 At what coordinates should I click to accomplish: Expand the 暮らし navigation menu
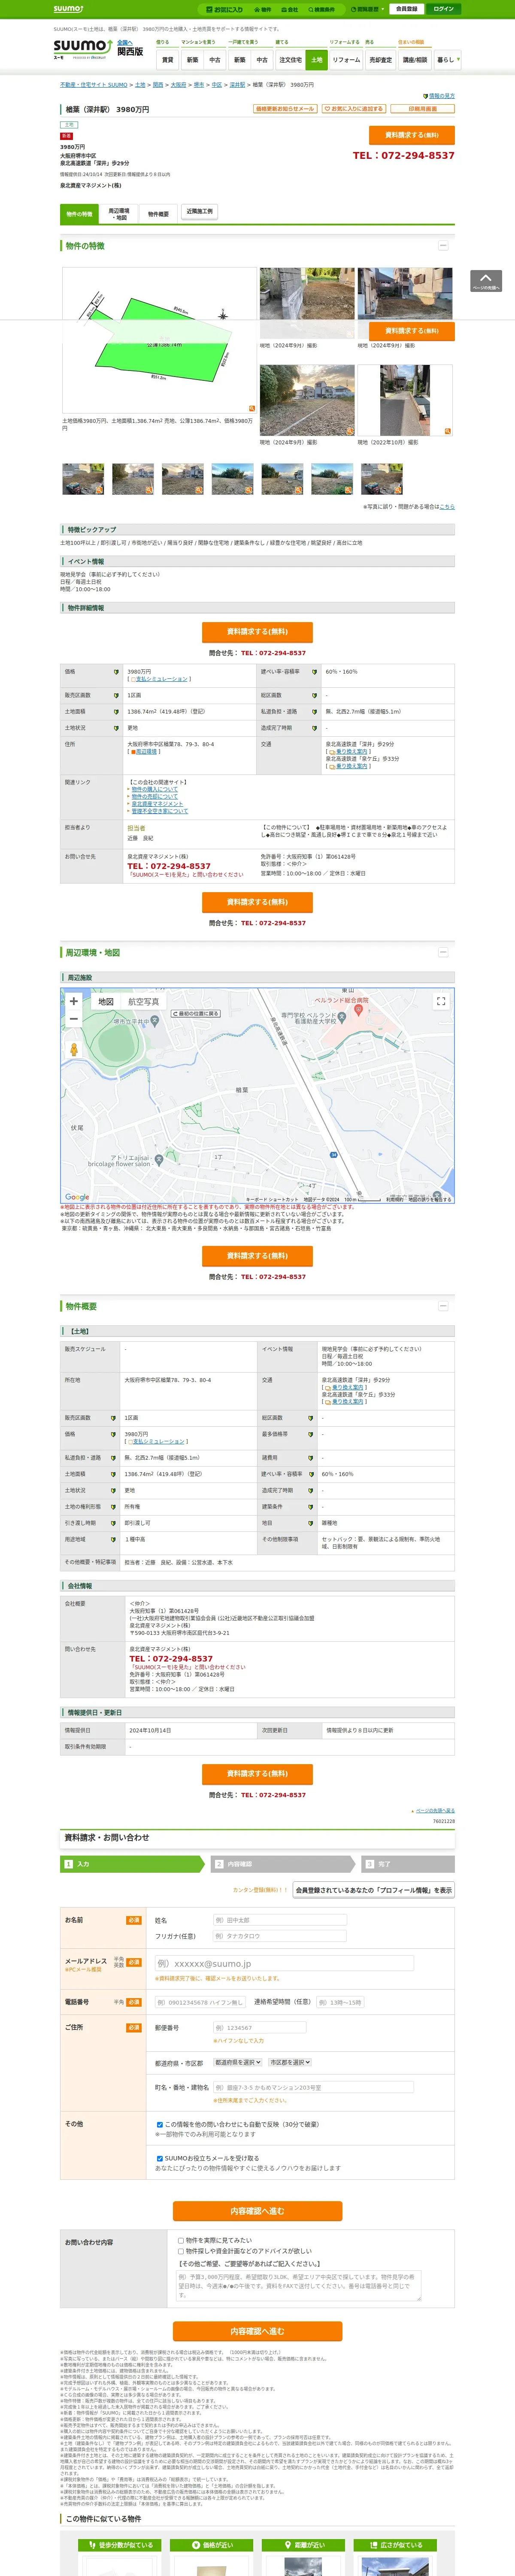pyautogui.click(x=447, y=60)
